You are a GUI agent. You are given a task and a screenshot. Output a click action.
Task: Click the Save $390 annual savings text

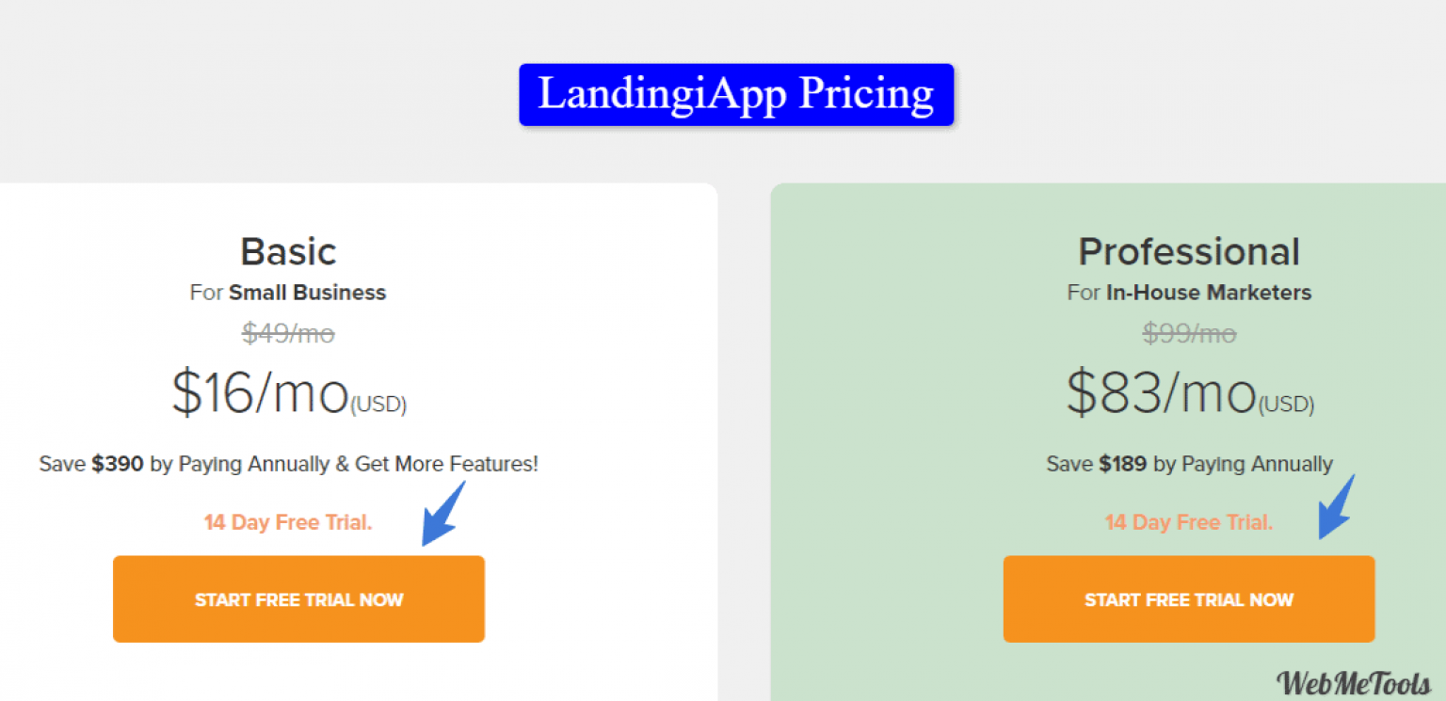click(x=288, y=463)
